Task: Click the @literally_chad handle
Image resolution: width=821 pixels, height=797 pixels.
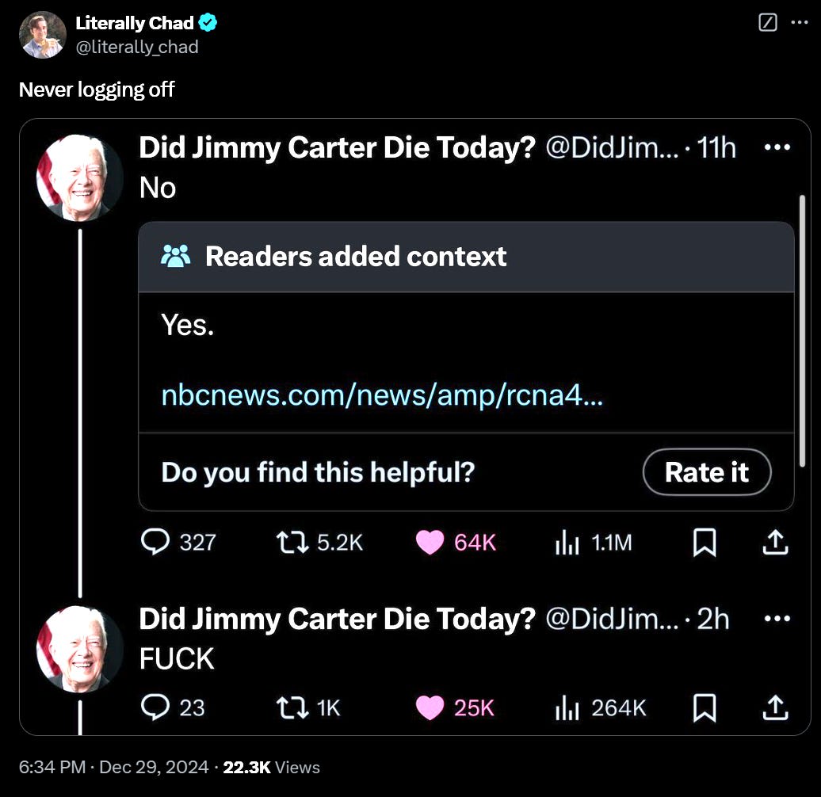Action: tap(137, 47)
